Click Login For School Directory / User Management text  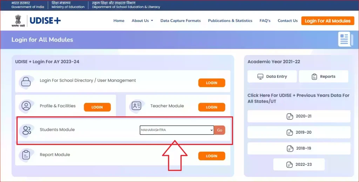tap(88, 80)
